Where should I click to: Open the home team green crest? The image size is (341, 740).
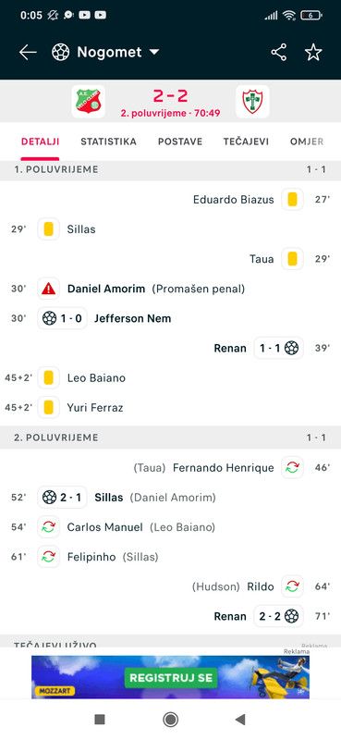pos(88,101)
